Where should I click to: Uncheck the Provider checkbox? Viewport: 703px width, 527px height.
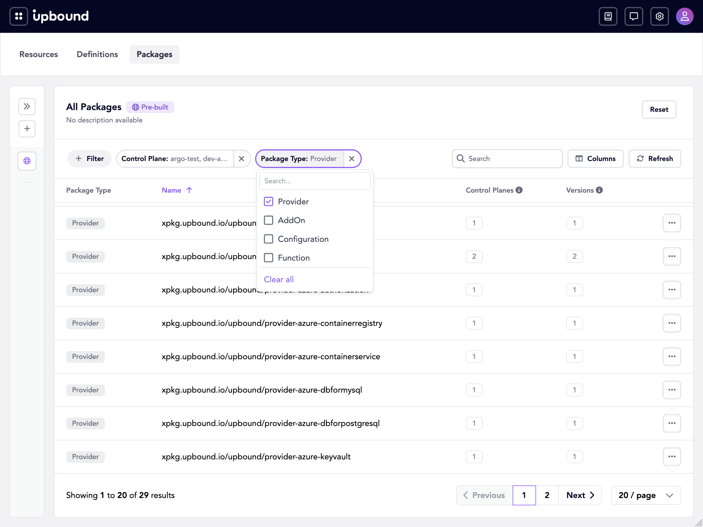click(269, 201)
